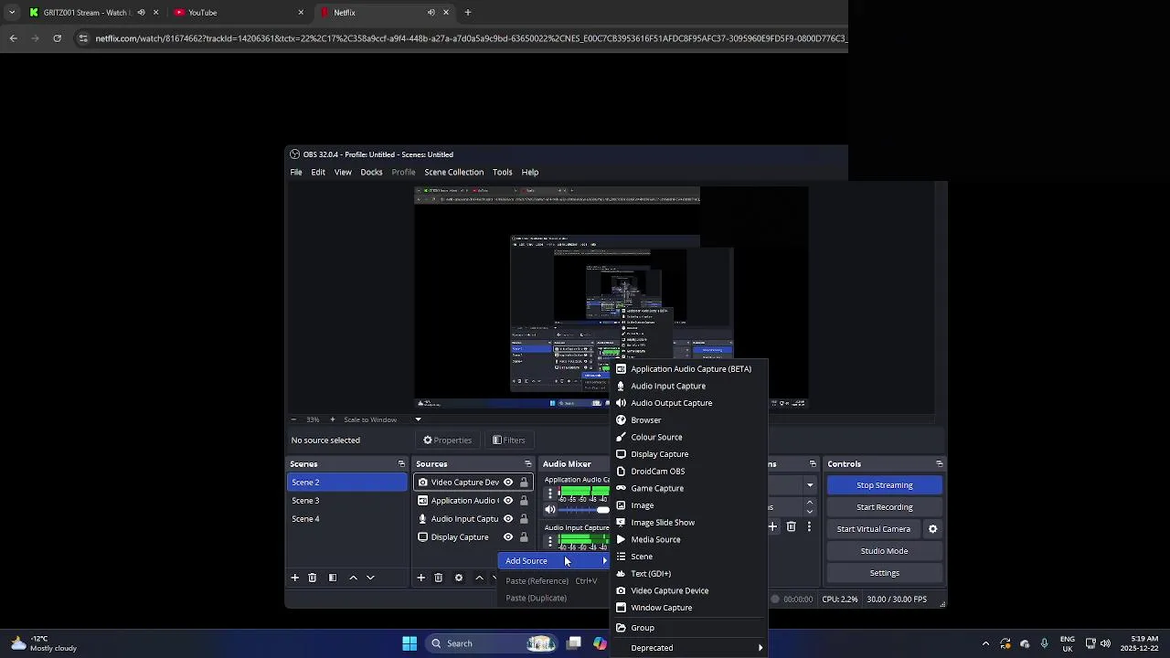Viewport: 1170px width, 658px height.
Task: Remove source using Sources trash icon
Action: 439,578
